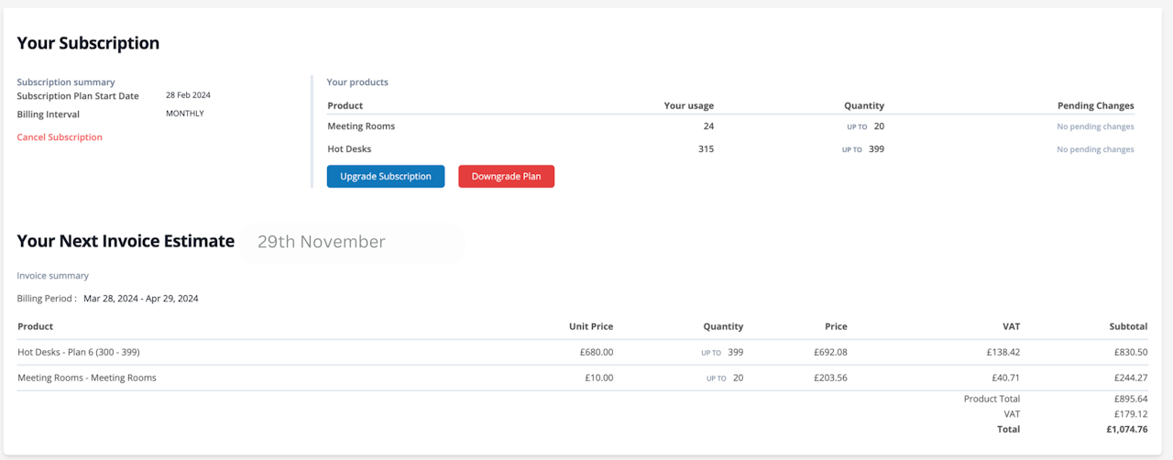Viewport: 1173px width, 460px height.
Task: Click the Billing Period date range
Action: click(x=141, y=299)
